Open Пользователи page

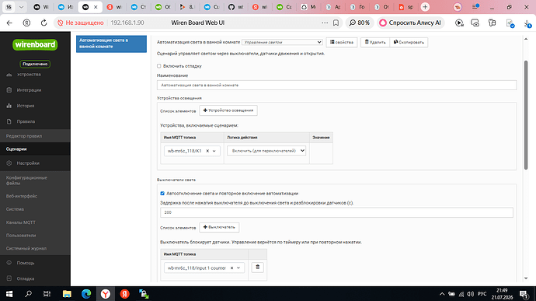point(20,236)
